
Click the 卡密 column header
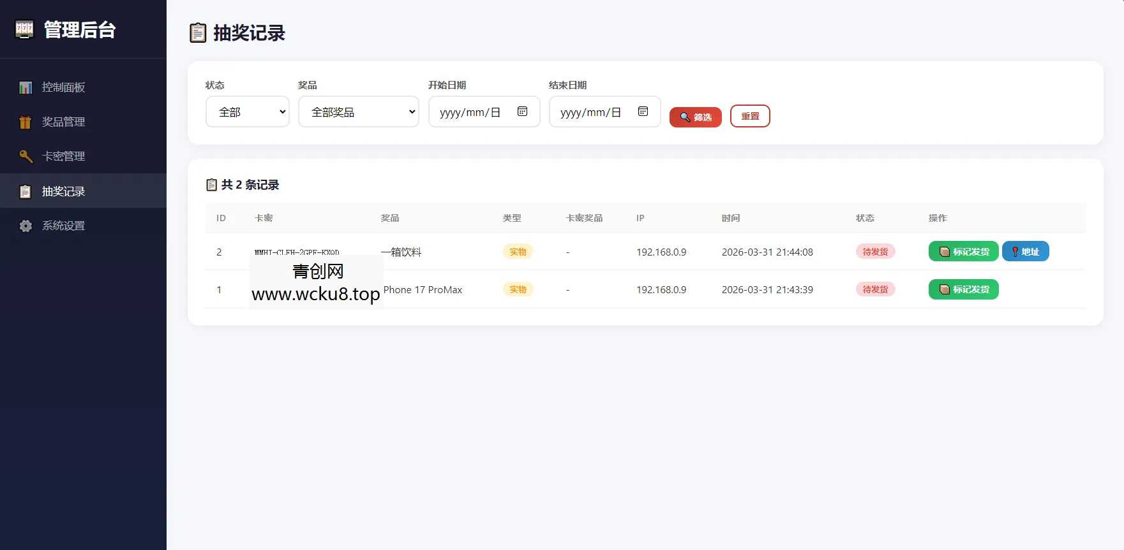[x=264, y=218]
